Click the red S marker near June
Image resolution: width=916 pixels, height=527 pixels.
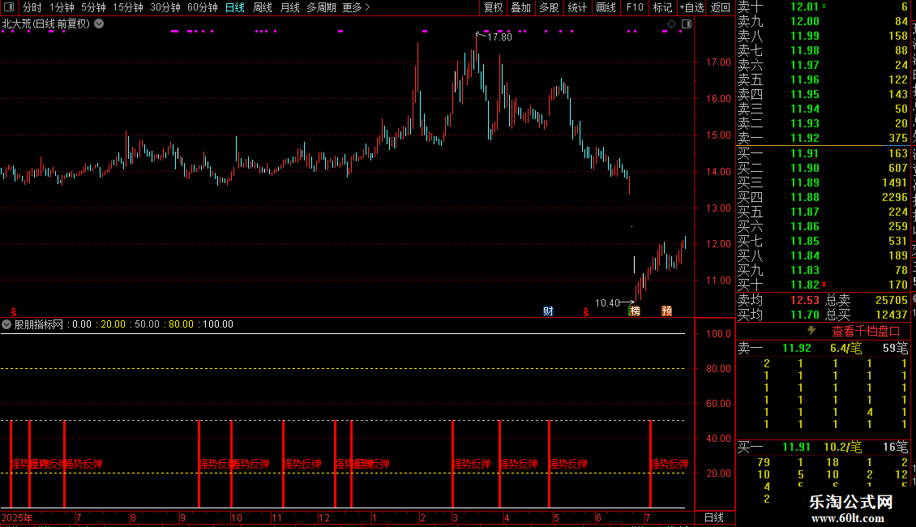coord(585,313)
